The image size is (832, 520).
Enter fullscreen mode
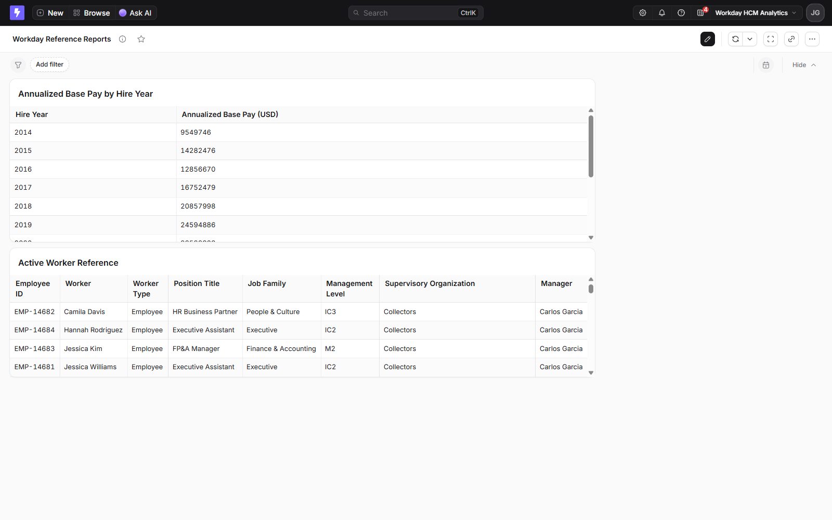click(x=771, y=39)
